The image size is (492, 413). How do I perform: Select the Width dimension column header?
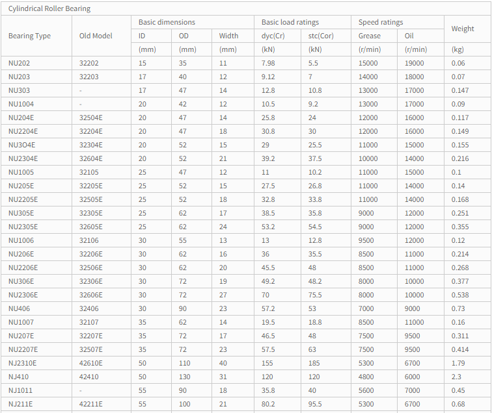[x=228, y=36]
